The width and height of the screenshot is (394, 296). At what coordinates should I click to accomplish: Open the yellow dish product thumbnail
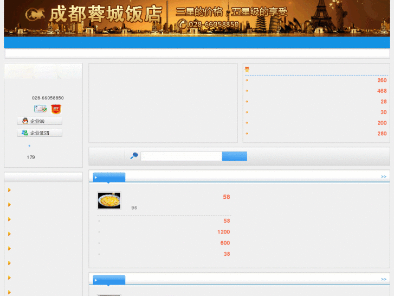(x=109, y=200)
